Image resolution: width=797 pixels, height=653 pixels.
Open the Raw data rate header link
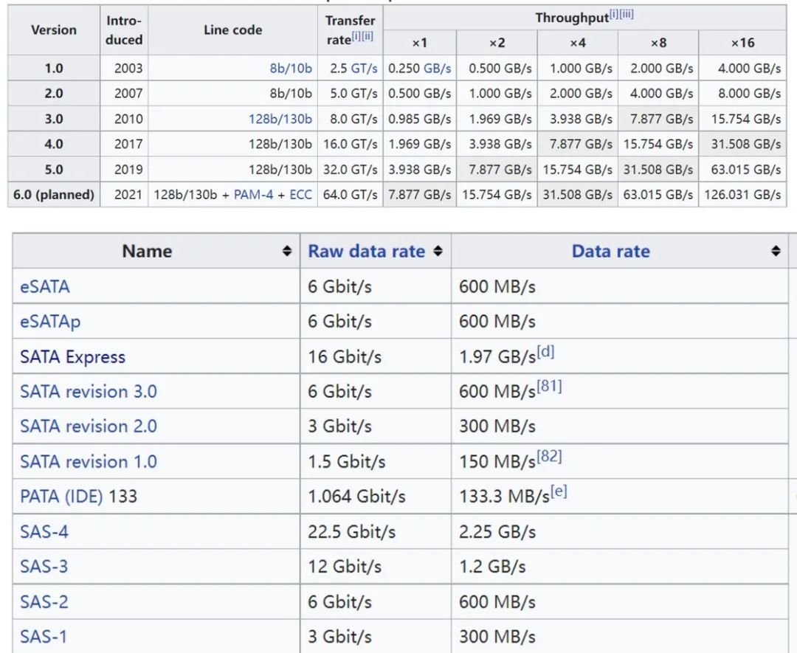(x=366, y=252)
